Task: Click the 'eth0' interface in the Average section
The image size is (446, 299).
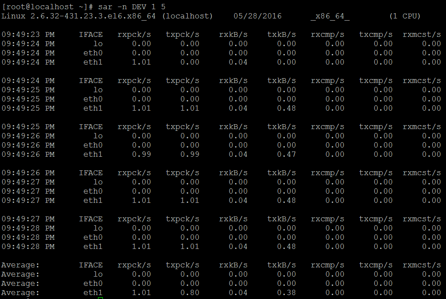Action: [x=93, y=284]
